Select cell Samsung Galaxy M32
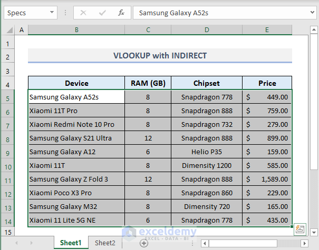The width and height of the screenshot is (319, 250). (76, 206)
